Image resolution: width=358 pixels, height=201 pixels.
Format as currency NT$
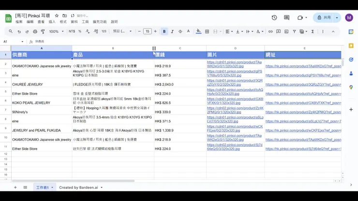pyautogui.click(x=72, y=31)
